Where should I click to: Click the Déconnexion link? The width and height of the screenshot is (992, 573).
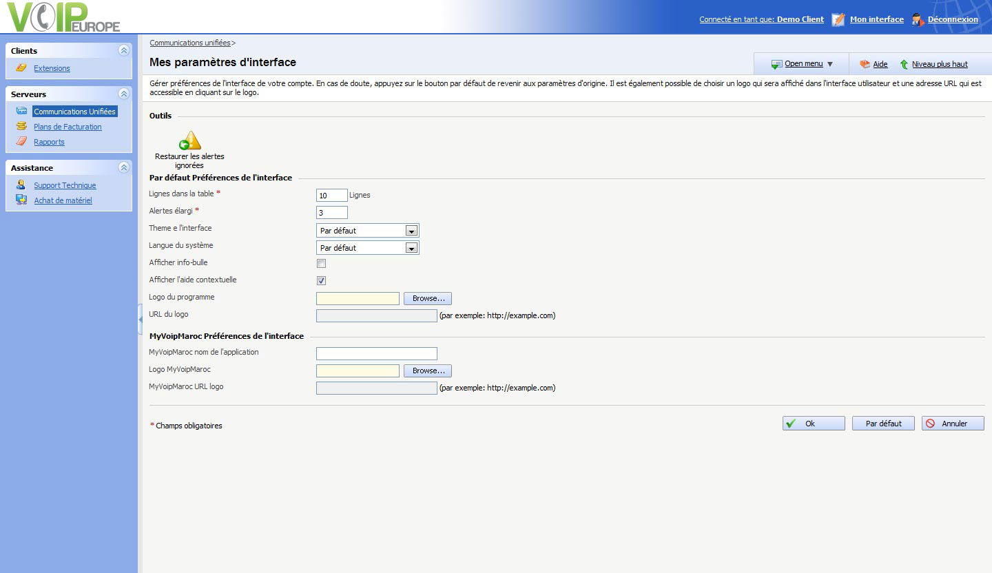click(x=952, y=19)
